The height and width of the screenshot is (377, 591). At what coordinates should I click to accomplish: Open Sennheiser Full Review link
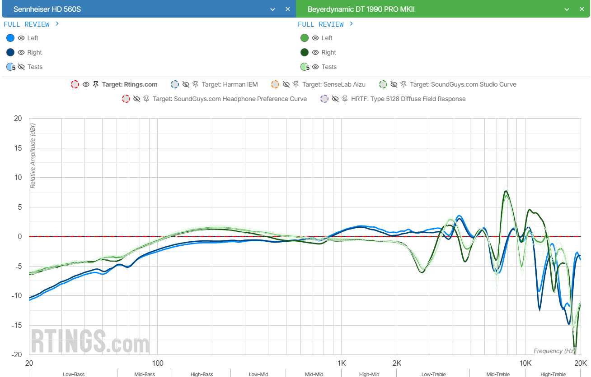31,24
